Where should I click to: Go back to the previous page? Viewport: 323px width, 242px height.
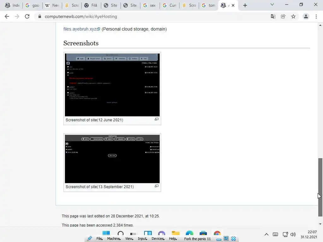tap(7, 16)
